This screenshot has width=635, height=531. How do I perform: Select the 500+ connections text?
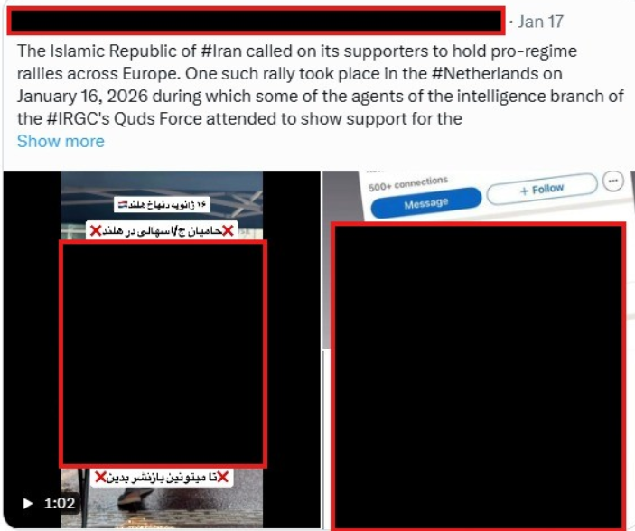click(x=407, y=183)
